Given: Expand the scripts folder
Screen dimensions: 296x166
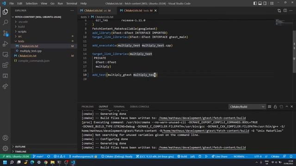Looking at the screenshot, I should [22, 31].
